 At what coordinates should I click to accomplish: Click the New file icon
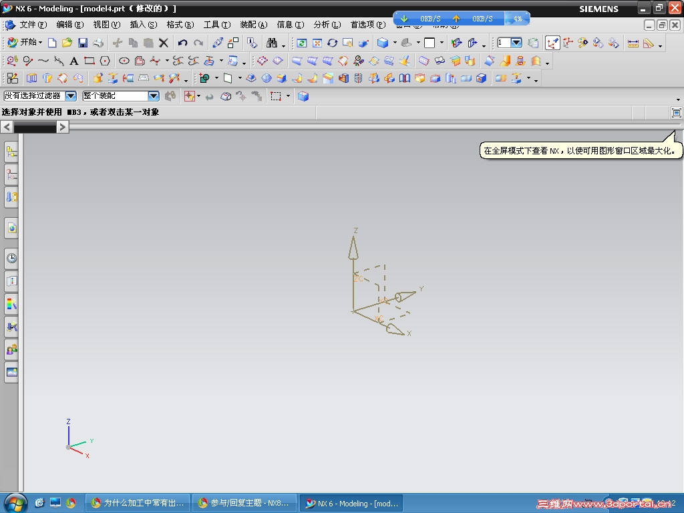tap(52, 43)
